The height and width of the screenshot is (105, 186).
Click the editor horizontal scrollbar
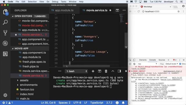click(x=86, y=66)
